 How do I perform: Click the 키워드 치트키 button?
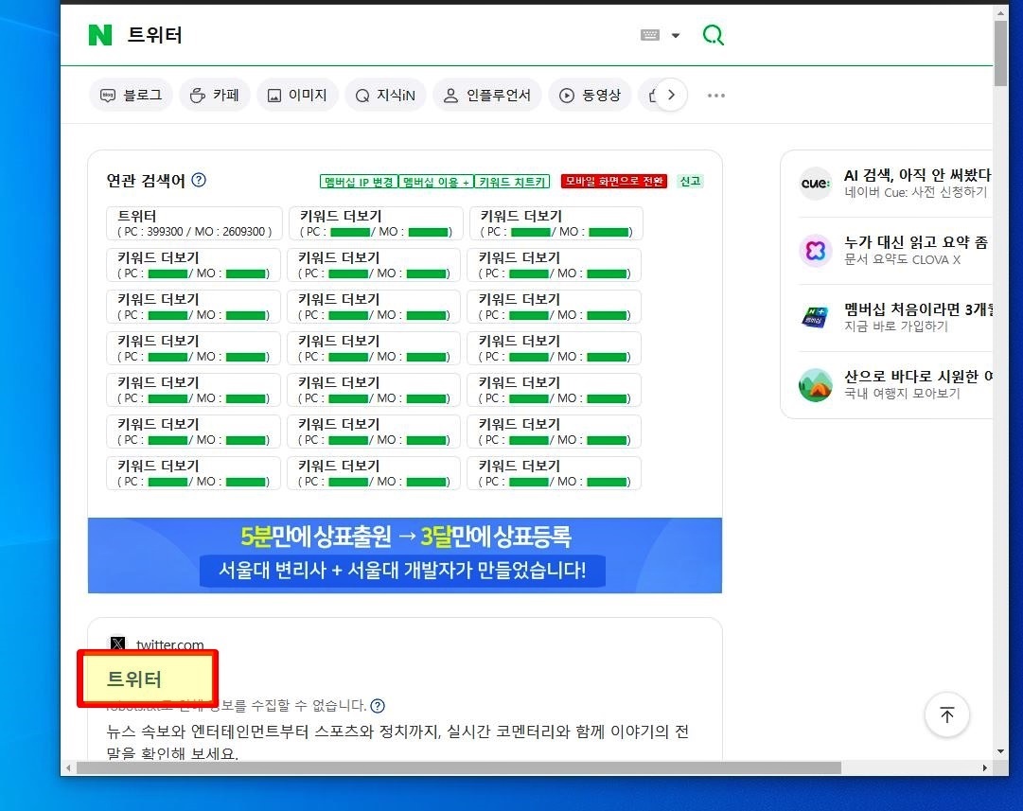(x=512, y=182)
